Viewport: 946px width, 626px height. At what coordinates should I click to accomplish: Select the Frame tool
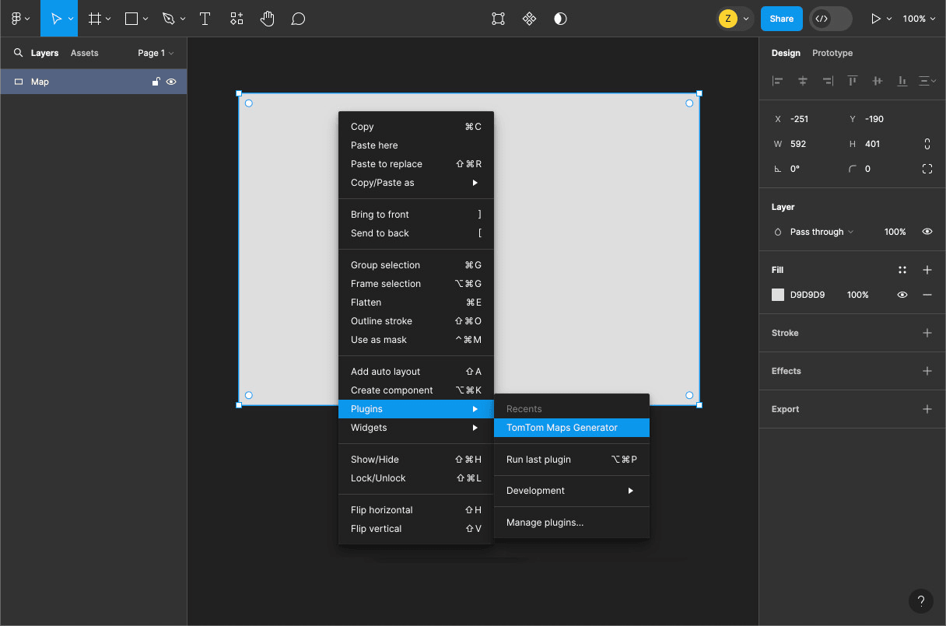95,18
